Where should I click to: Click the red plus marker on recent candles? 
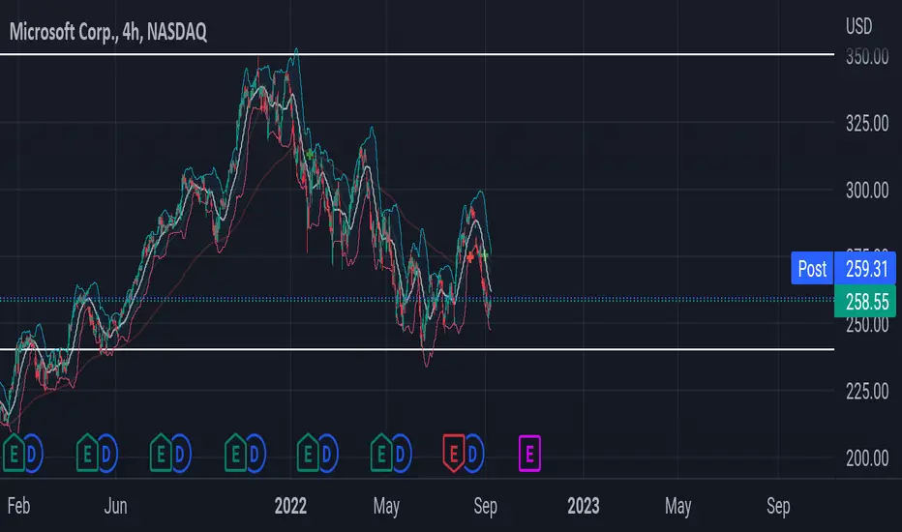(x=470, y=257)
